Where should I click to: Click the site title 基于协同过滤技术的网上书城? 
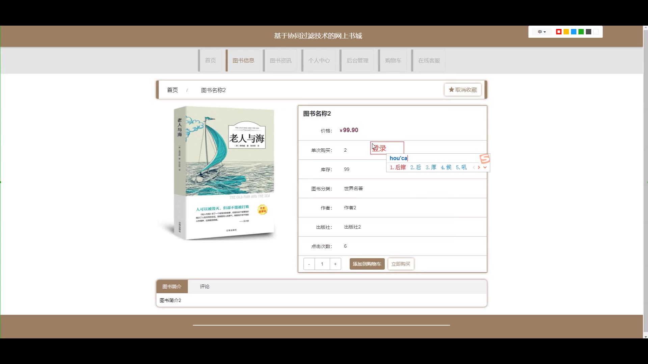(x=318, y=36)
